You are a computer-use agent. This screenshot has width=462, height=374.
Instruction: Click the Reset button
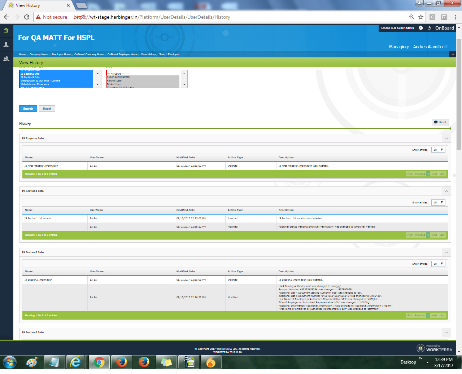(47, 109)
